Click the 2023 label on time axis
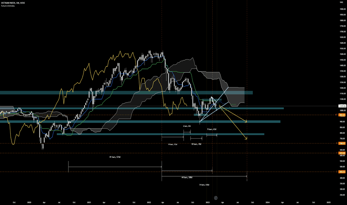 (x=208, y=202)
